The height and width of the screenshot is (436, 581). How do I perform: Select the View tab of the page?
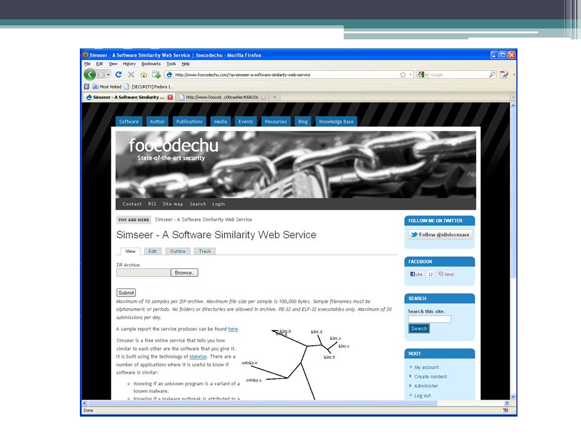pyautogui.click(x=131, y=251)
